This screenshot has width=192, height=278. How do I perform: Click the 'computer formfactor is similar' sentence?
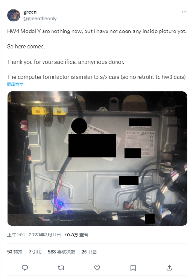[x=96, y=77]
